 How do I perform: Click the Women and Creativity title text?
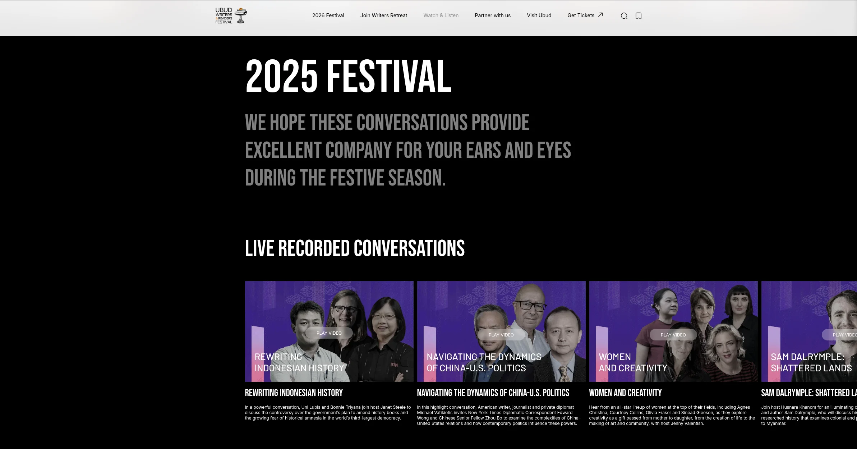click(625, 393)
